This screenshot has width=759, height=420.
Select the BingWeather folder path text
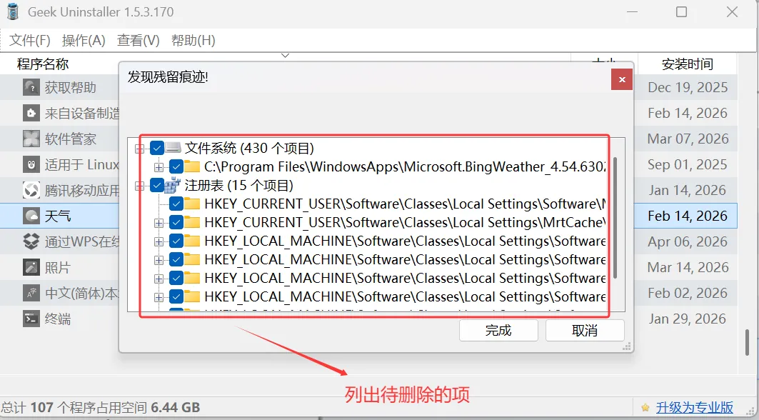(405, 166)
